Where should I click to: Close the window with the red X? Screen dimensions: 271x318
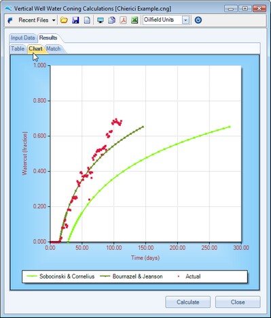tap(259, 9)
